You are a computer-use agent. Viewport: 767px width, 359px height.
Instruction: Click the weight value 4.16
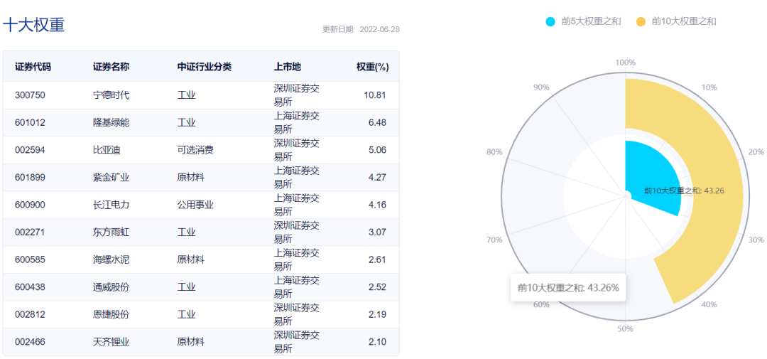pyautogui.click(x=377, y=205)
